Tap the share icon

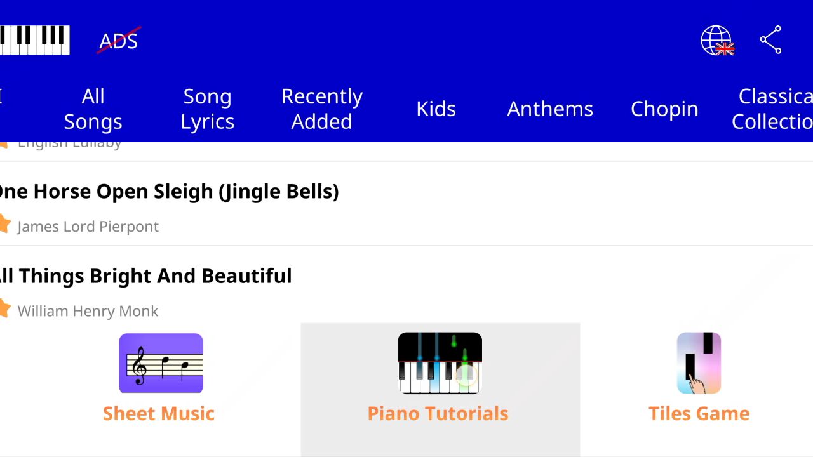coord(770,41)
